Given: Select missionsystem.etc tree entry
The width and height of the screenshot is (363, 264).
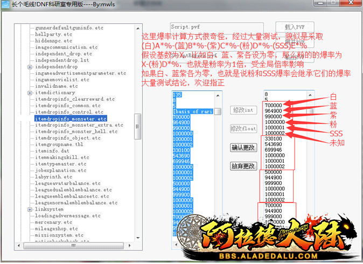Looking at the screenshot, I should point(59,235).
